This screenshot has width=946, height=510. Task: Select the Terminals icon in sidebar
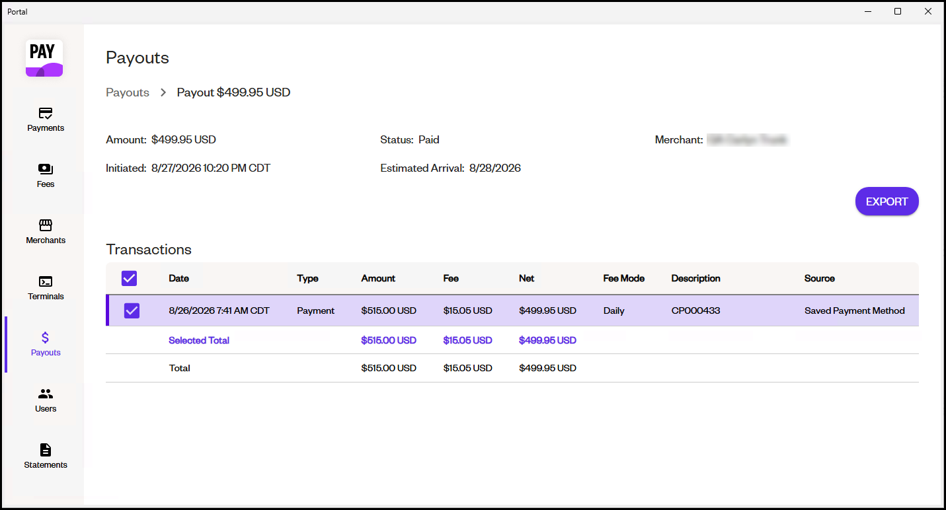(x=46, y=281)
